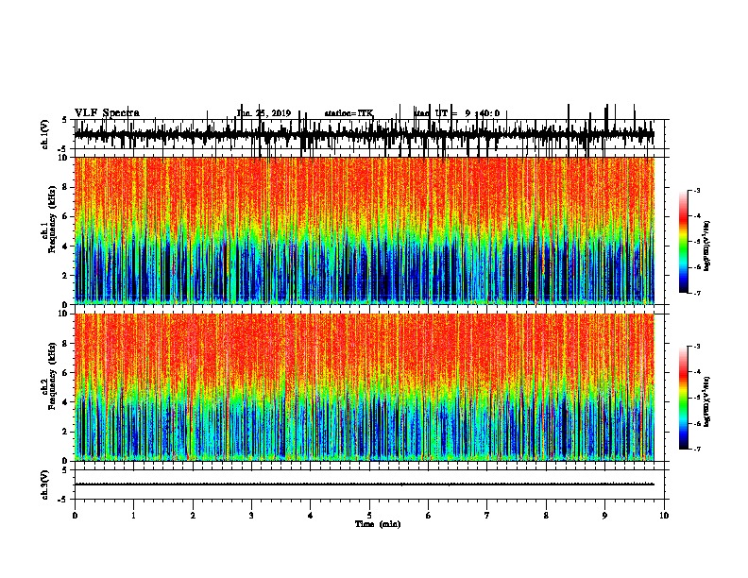Click the ch.2 spectrogram color bar
This screenshot has width=748, height=578.
click(684, 398)
